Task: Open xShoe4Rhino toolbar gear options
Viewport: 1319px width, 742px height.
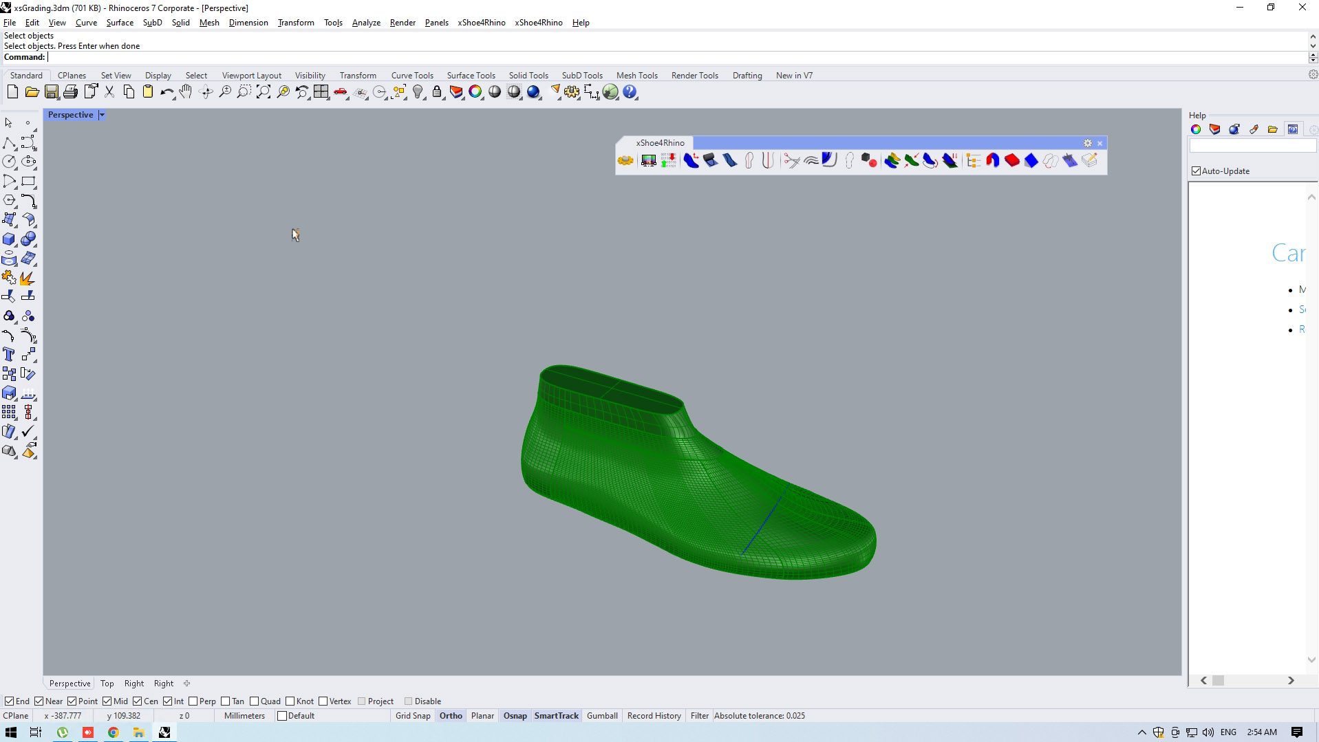Action: click(1088, 143)
